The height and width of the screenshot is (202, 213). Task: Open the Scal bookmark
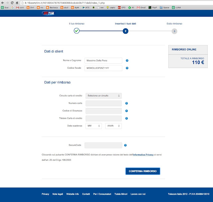click(5, 8)
